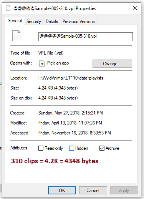Switch to the Security tab

(34, 22)
